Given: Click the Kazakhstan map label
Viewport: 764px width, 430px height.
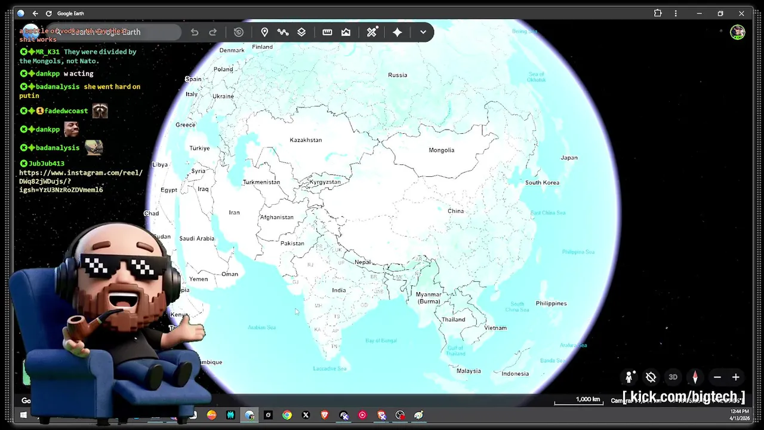Looking at the screenshot, I should pos(306,140).
